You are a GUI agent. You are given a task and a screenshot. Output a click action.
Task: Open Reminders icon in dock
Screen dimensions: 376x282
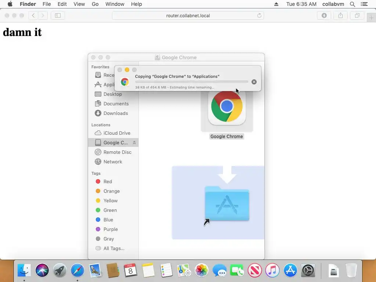pyautogui.click(x=166, y=270)
